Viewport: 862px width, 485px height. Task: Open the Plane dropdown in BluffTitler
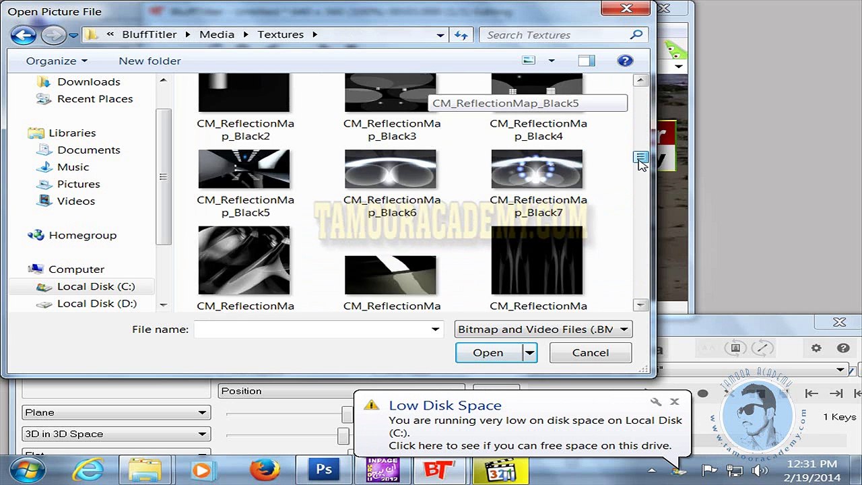(116, 412)
